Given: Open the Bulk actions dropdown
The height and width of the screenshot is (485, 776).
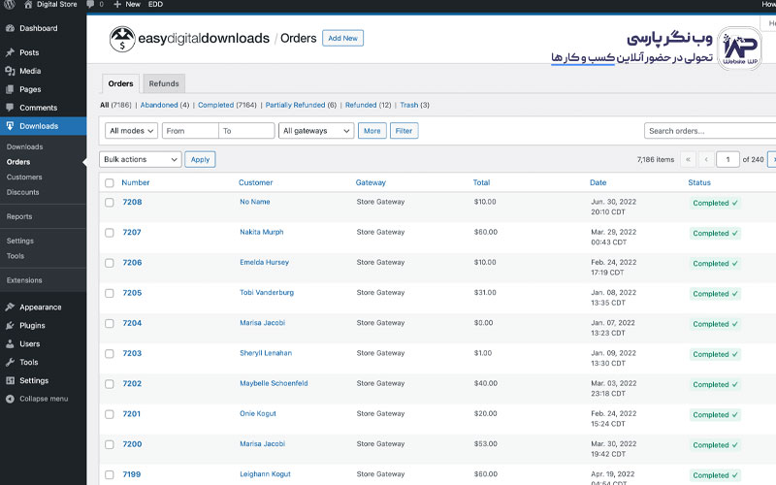Looking at the screenshot, I should pyautogui.click(x=141, y=159).
